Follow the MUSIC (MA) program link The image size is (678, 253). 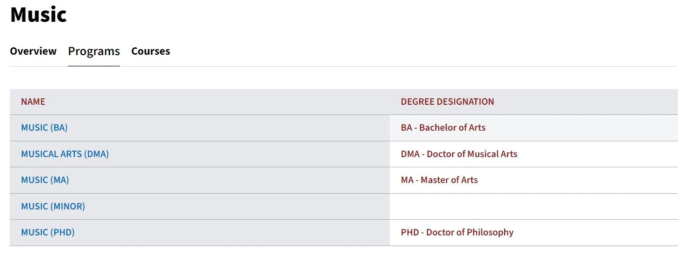(x=45, y=180)
